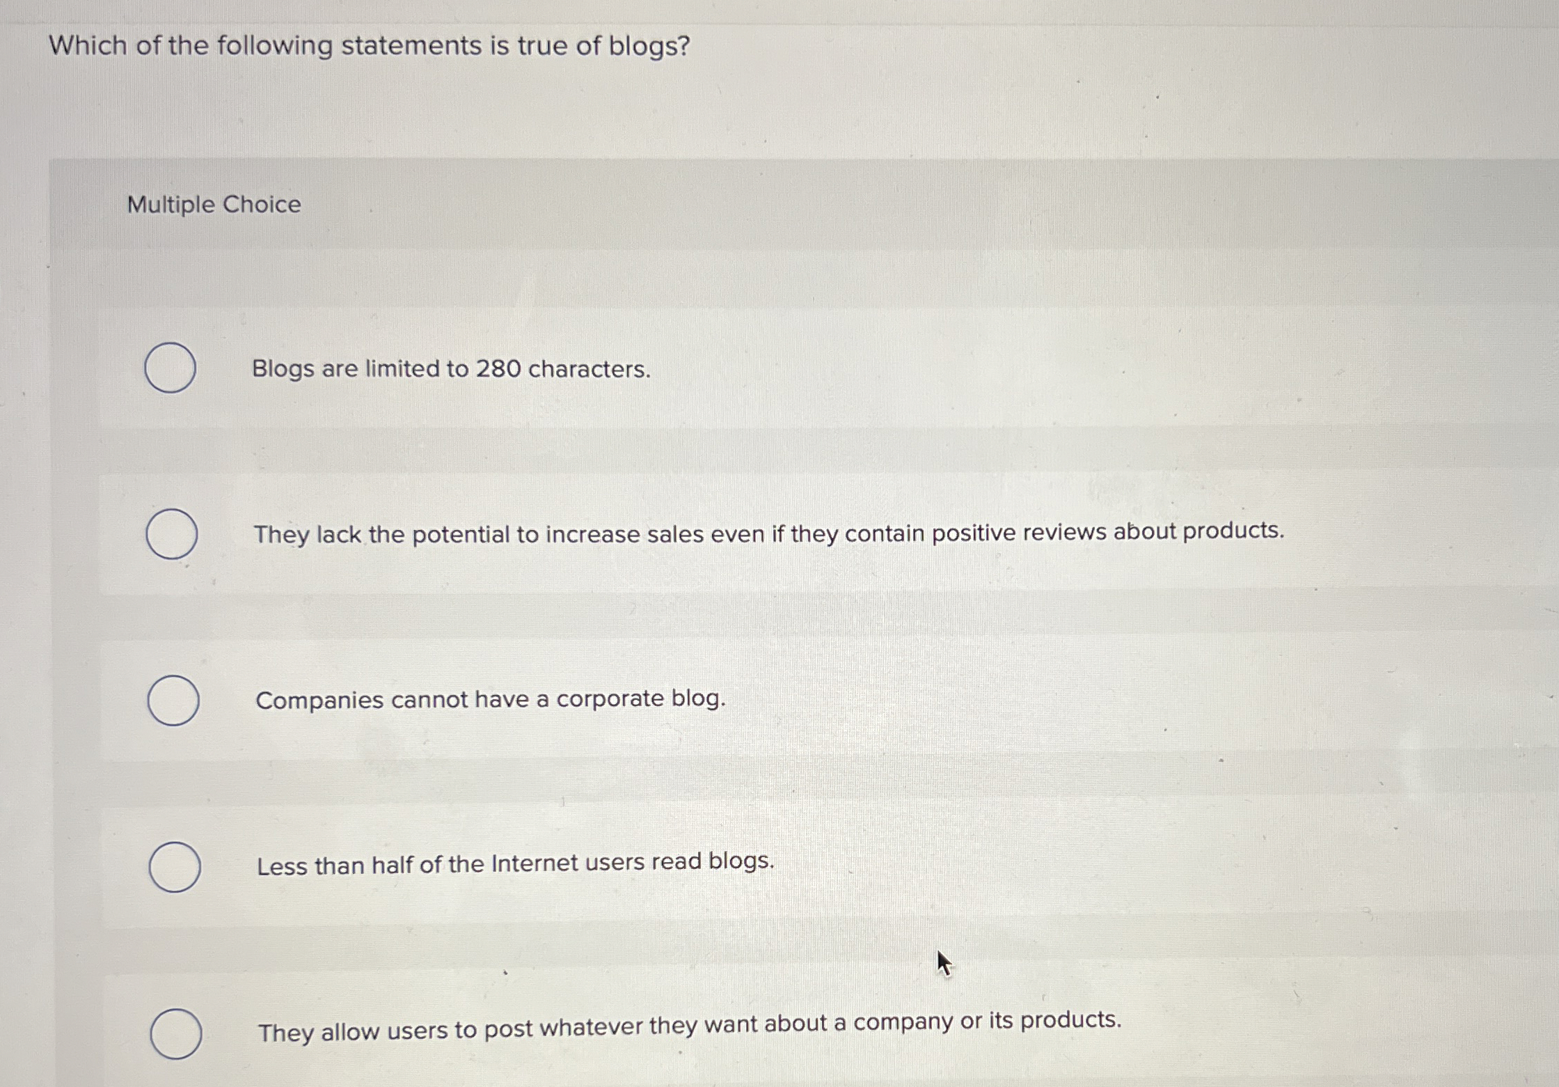This screenshot has width=1559, height=1087.
Task: Choose the radio button beside 'Companies cannot have a corporate blog'
Action: coord(173,701)
